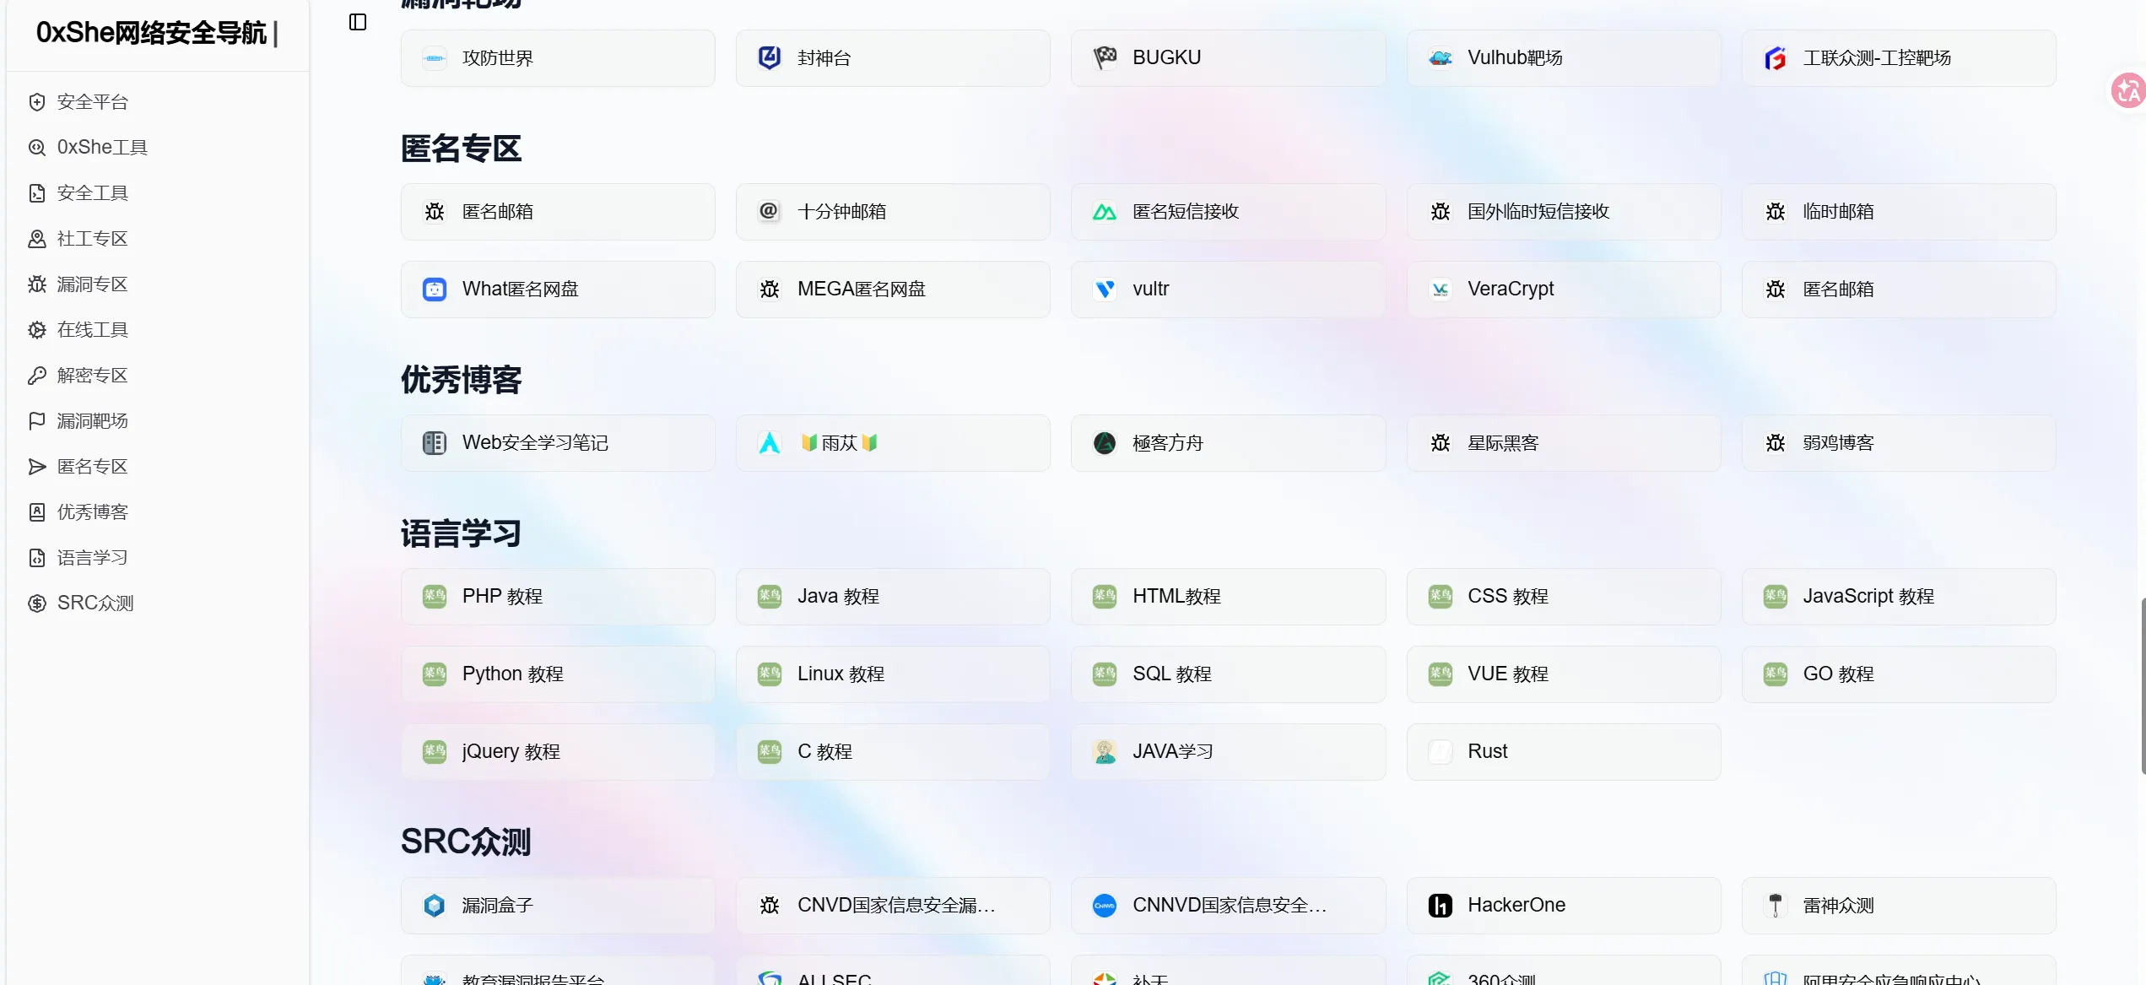
Task: Open the JavaScript 教程 card
Action: (x=1899, y=597)
